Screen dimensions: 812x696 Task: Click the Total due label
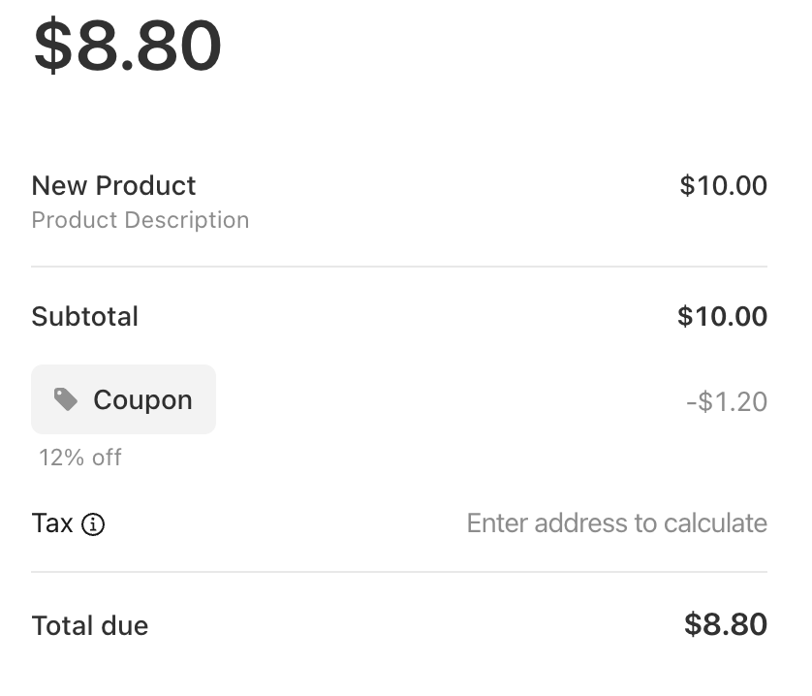click(90, 625)
